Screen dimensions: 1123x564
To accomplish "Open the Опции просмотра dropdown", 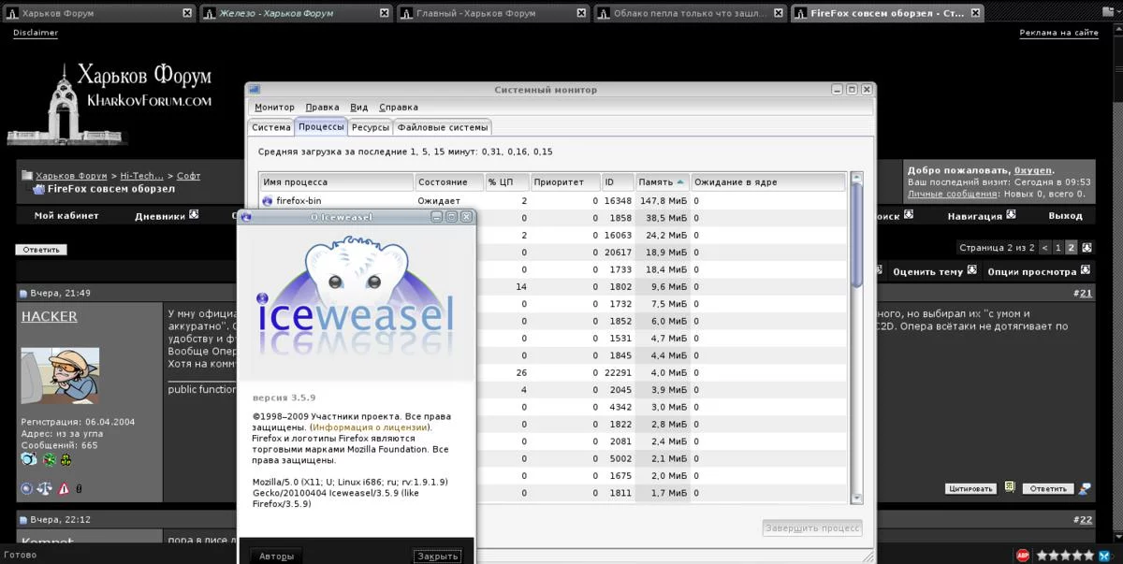I will coord(1039,271).
